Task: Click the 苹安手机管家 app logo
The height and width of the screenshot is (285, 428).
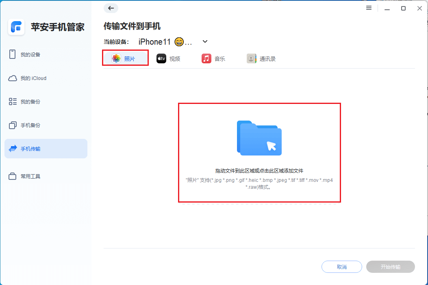Action: point(16,27)
